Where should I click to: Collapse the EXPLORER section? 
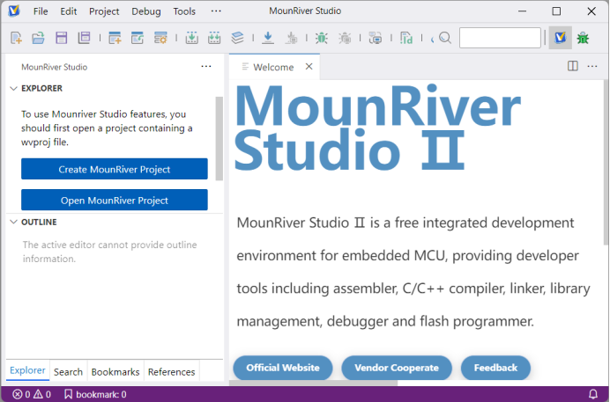(x=13, y=89)
